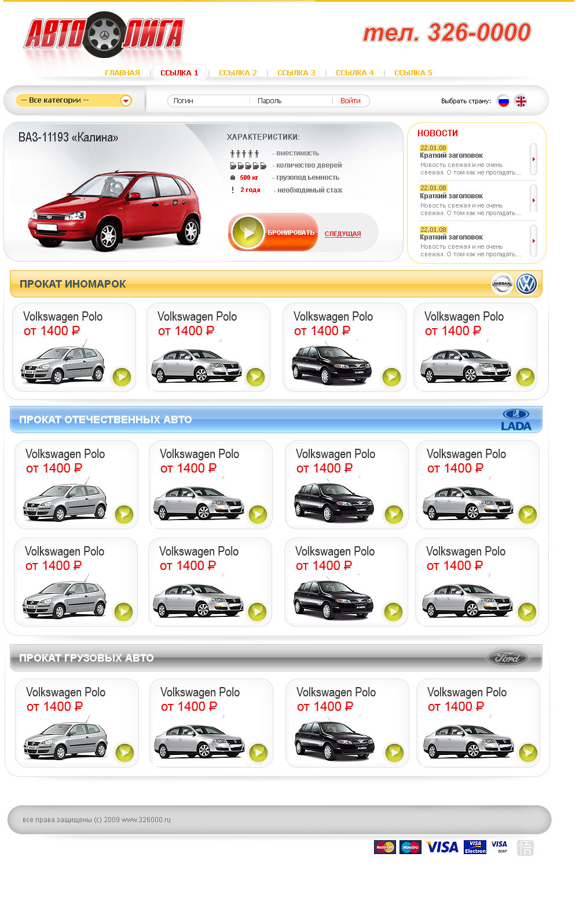Follow the СЛЕДУЩАЯ link
The image size is (579, 908).
343,234
